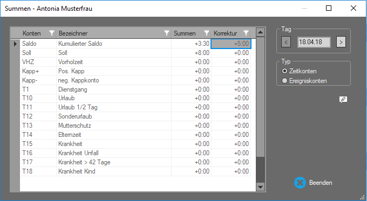Maximize the Summen window
The height and width of the screenshot is (201, 367).
pyautogui.click(x=329, y=8)
